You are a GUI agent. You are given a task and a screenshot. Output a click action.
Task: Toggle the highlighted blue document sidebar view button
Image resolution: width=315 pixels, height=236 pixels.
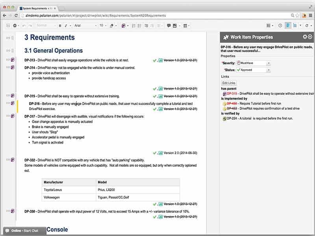(x=288, y=26)
